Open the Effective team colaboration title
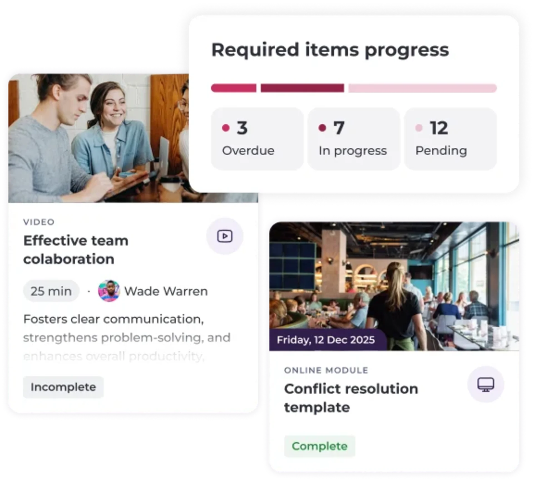 76,250
